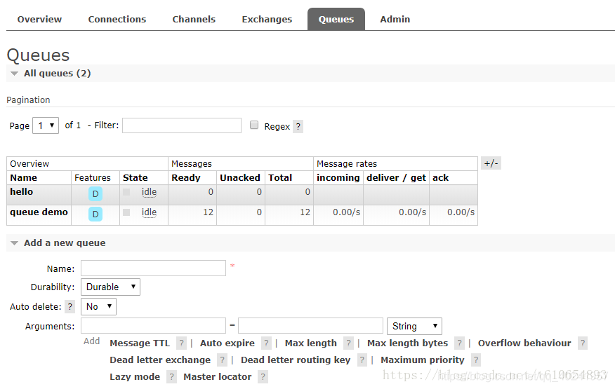Viewport: 615px width, 389px height.
Task: Switch to the Connections tab
Action: coord(117,19)
